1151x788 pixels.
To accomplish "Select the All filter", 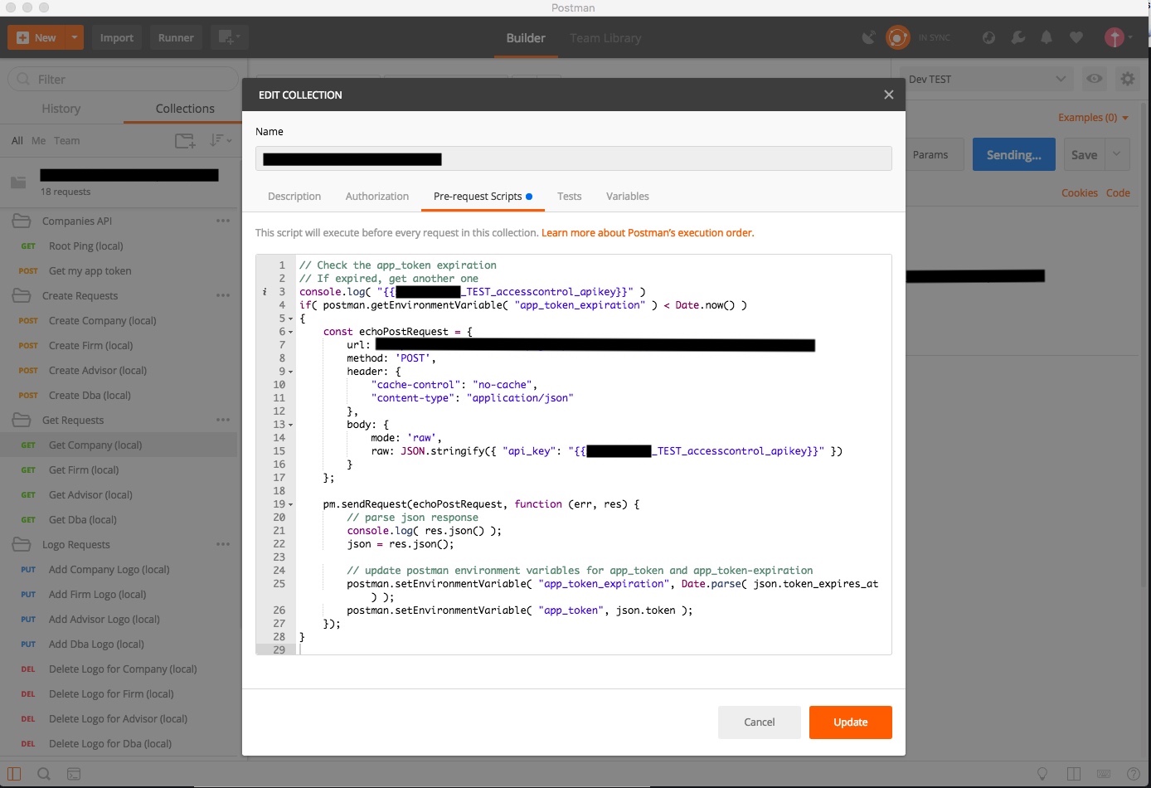I will pyautogui.click(x=17, y=140).
